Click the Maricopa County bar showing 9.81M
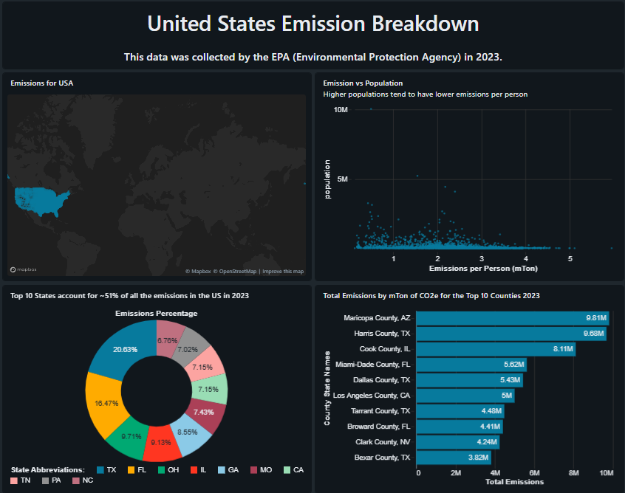The image size is (625, 493). (513, 318)
